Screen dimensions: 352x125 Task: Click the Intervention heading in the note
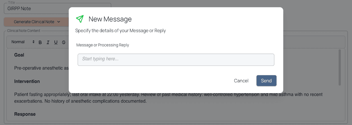point(27,81)
